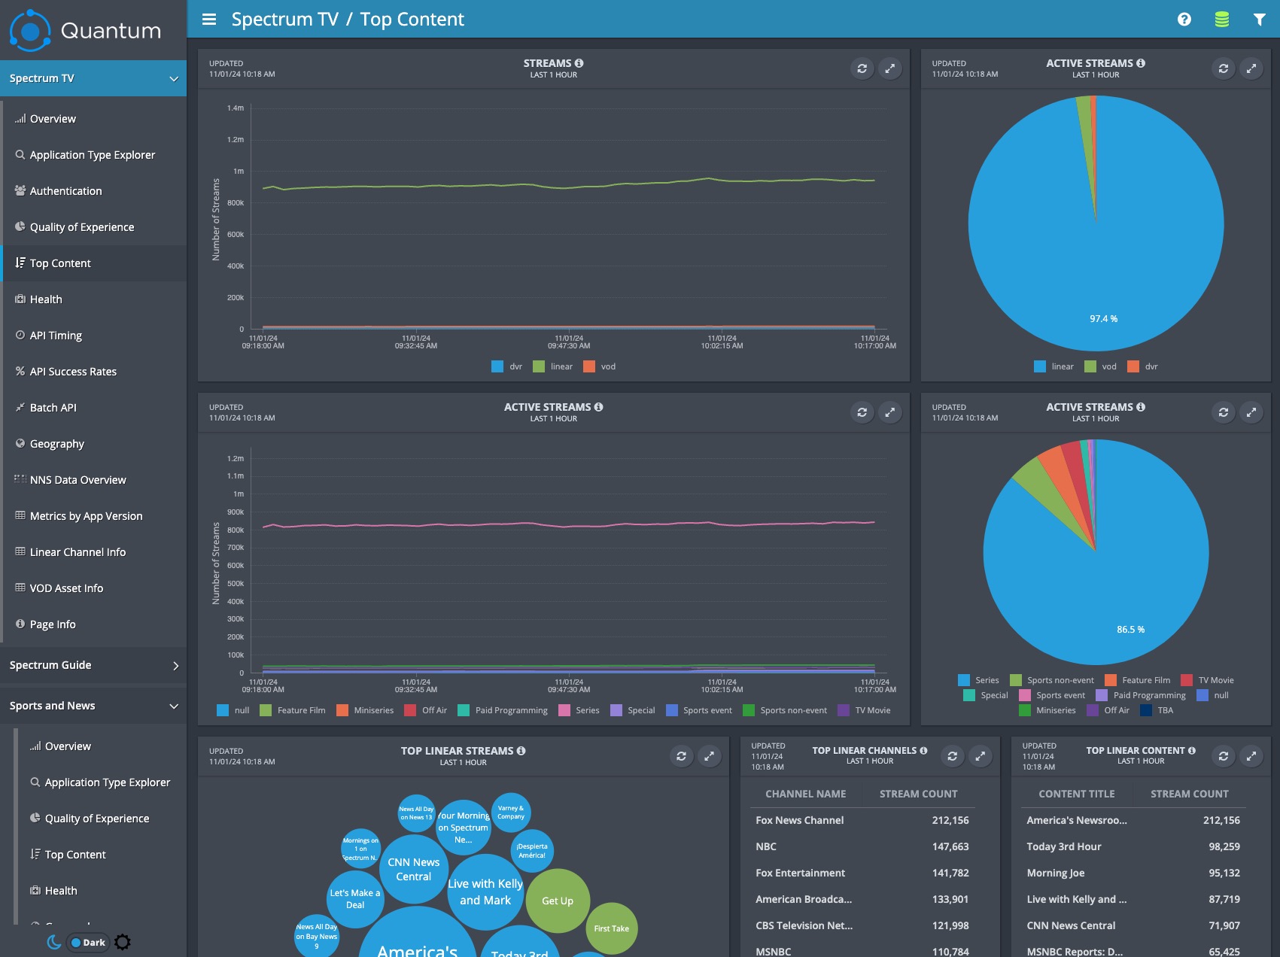Refresh the Active Streams line chart panel
This screenshot has height=957, width=1280.
(862, 412)
